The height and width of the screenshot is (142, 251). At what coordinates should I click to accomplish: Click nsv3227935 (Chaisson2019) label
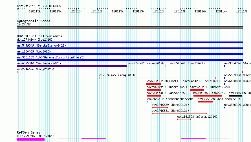219,99
